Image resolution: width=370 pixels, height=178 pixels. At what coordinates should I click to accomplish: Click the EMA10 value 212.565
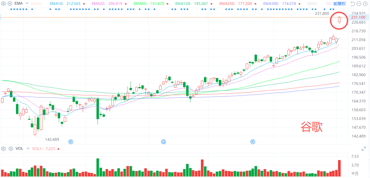point(74,4)
